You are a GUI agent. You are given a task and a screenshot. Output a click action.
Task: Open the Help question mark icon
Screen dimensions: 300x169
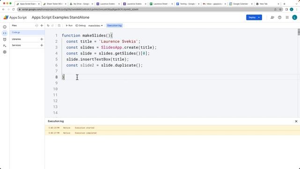tap(280, 17)
